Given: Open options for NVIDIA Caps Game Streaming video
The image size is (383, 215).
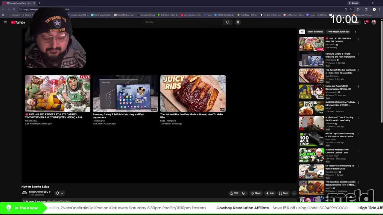Looking at the screenshot, I should pyautogui.click(x=358, y=134).
